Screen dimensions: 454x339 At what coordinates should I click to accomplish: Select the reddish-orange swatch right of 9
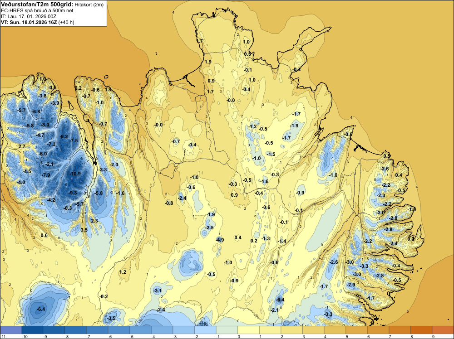443,330
